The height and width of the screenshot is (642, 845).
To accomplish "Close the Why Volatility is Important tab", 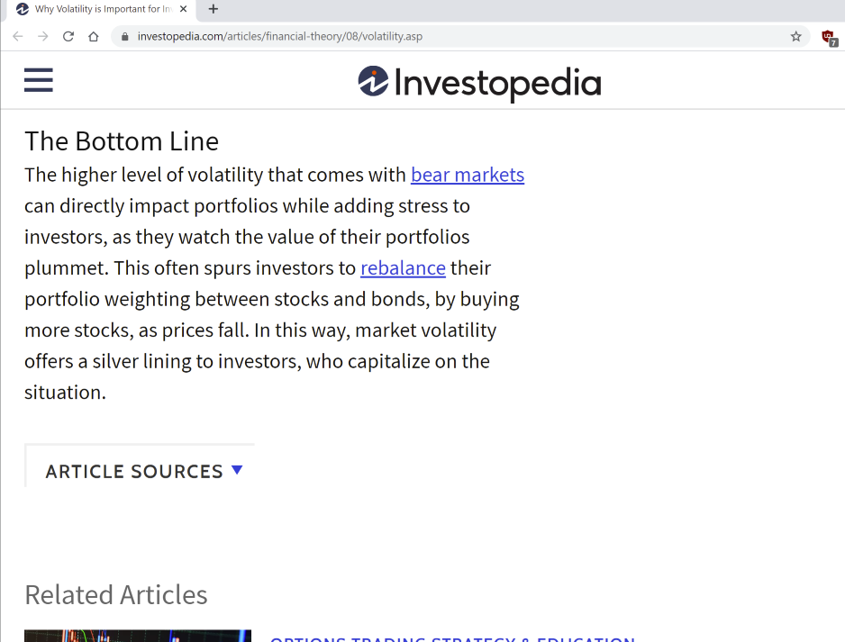I will coord(184,10).
